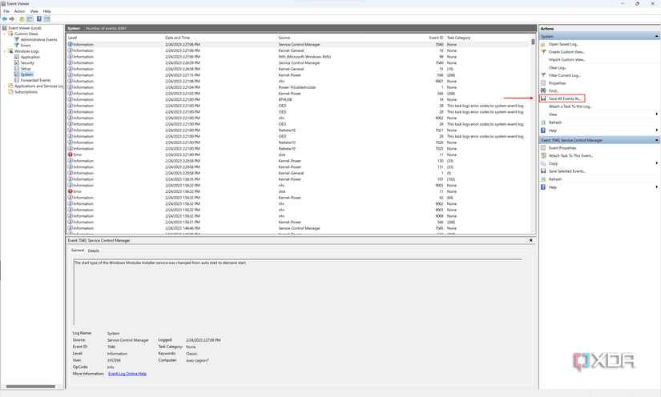Viewport: 661px width, 397px height.
Task: Collapse the System section in Actions pane
Action: coord(656,37)
